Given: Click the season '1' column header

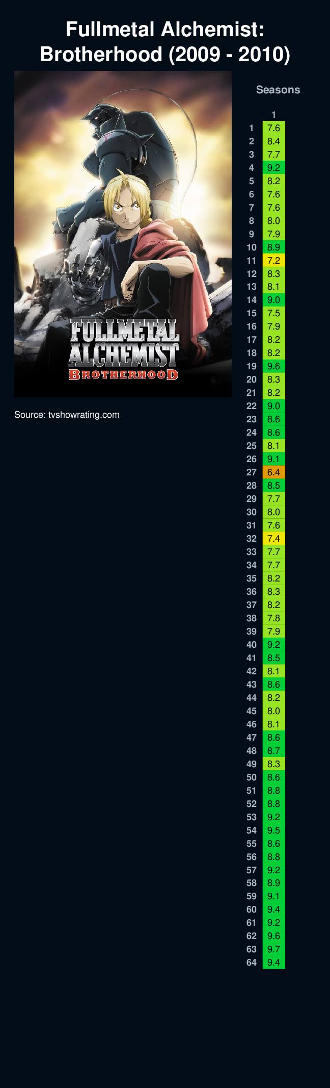Looking at the screenshot, I should coord(273,115).
